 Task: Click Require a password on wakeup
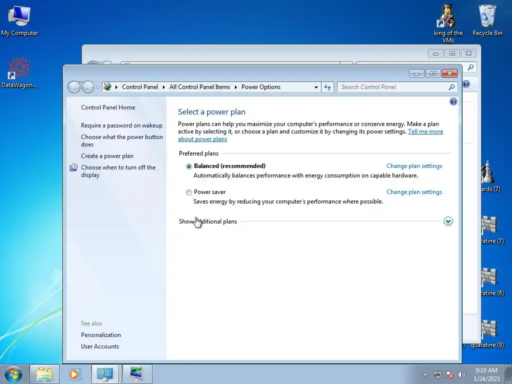coord(121,125)
